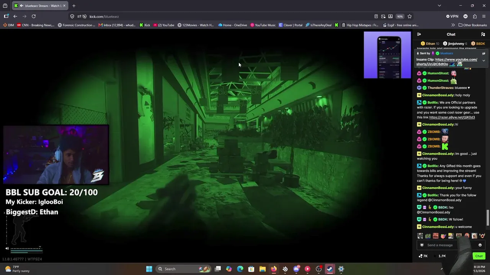
Task: Close the bluetearz Stream tab
Action: [x=64, y=6]
